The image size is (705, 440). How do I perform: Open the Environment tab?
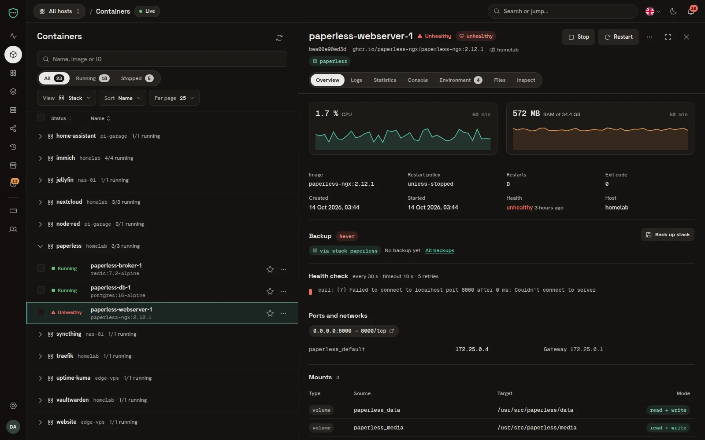coord(460,80)
